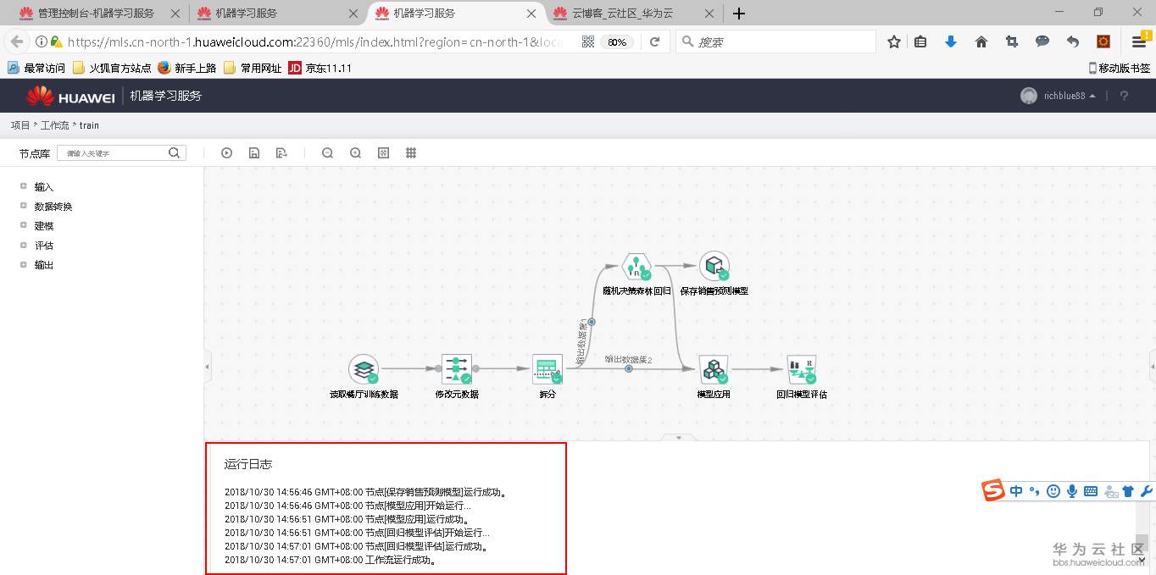Toggle the canvas grid icon

point(411,153)
